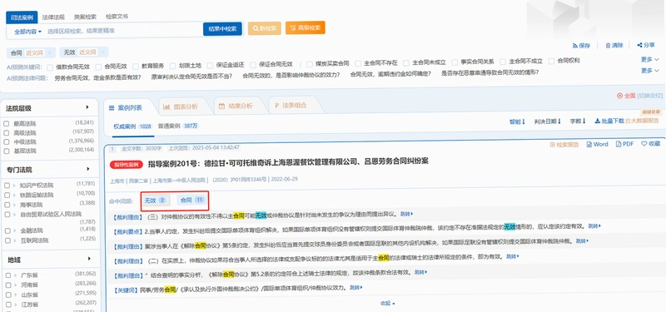Open the 图表分析 tab
This screenshot has width=666, height=312.
[181, 106]
